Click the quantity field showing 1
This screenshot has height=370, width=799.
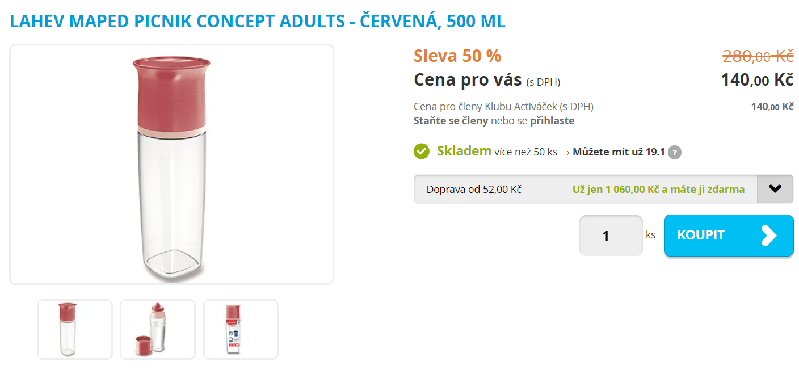pyautogui.click(x=611, y=236)
